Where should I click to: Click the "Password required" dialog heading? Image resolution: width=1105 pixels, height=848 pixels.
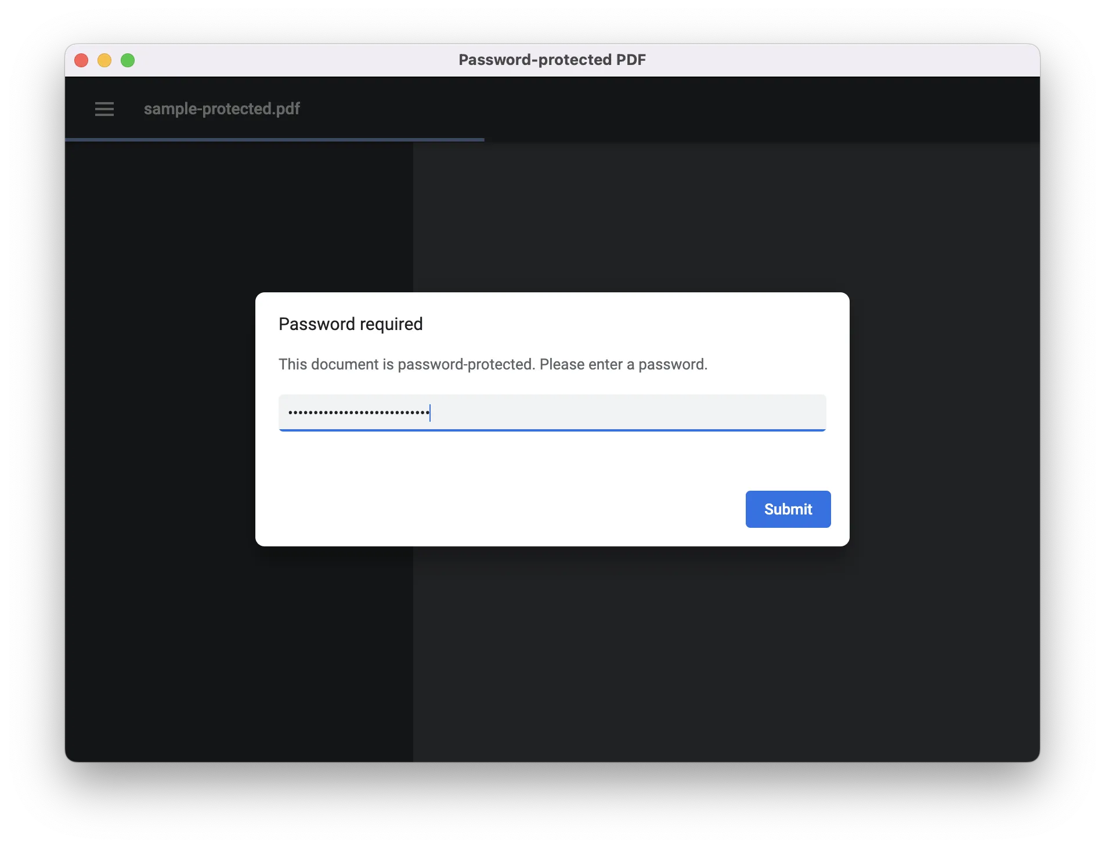point(351,324)
